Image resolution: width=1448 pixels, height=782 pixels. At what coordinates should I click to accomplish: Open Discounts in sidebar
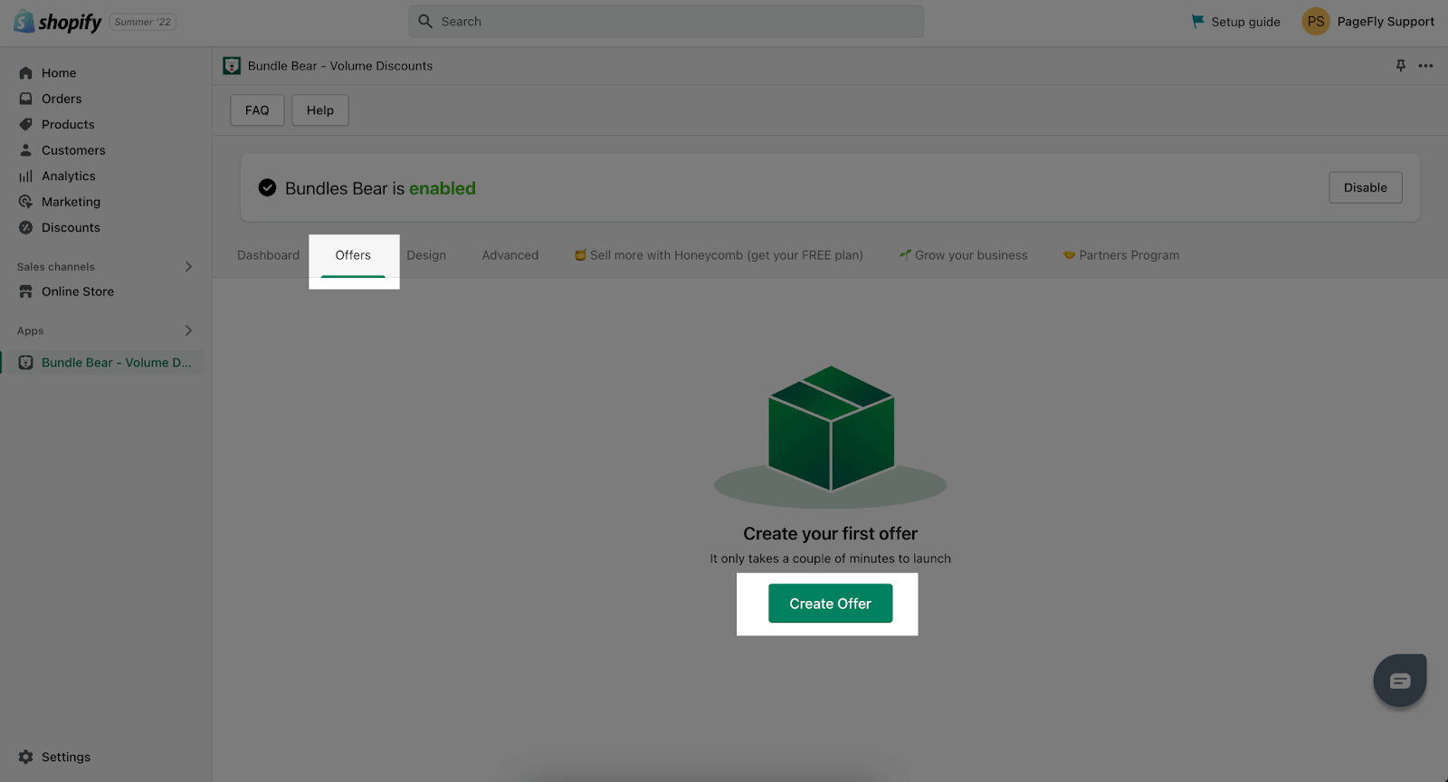point(71,228)
